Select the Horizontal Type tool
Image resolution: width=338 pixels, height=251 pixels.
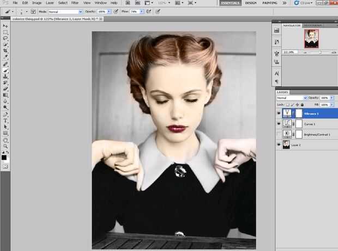click(x=5, y=121)
